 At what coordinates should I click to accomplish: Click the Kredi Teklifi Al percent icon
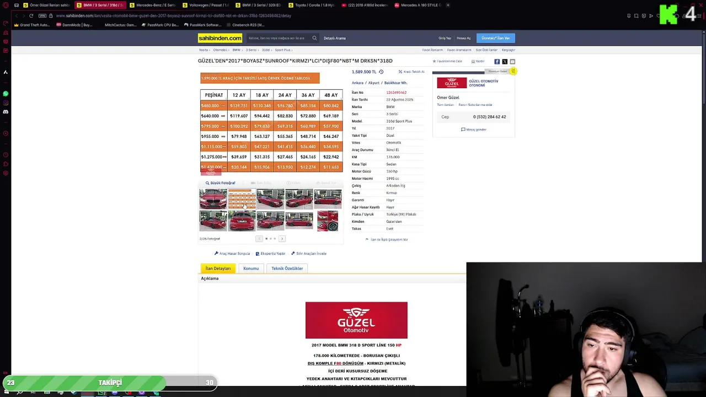(x=400, y=72)
